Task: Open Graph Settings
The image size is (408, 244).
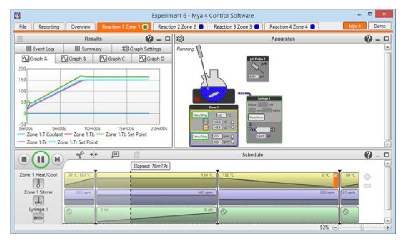Action: pyautogui.click(x=142, y=49)
